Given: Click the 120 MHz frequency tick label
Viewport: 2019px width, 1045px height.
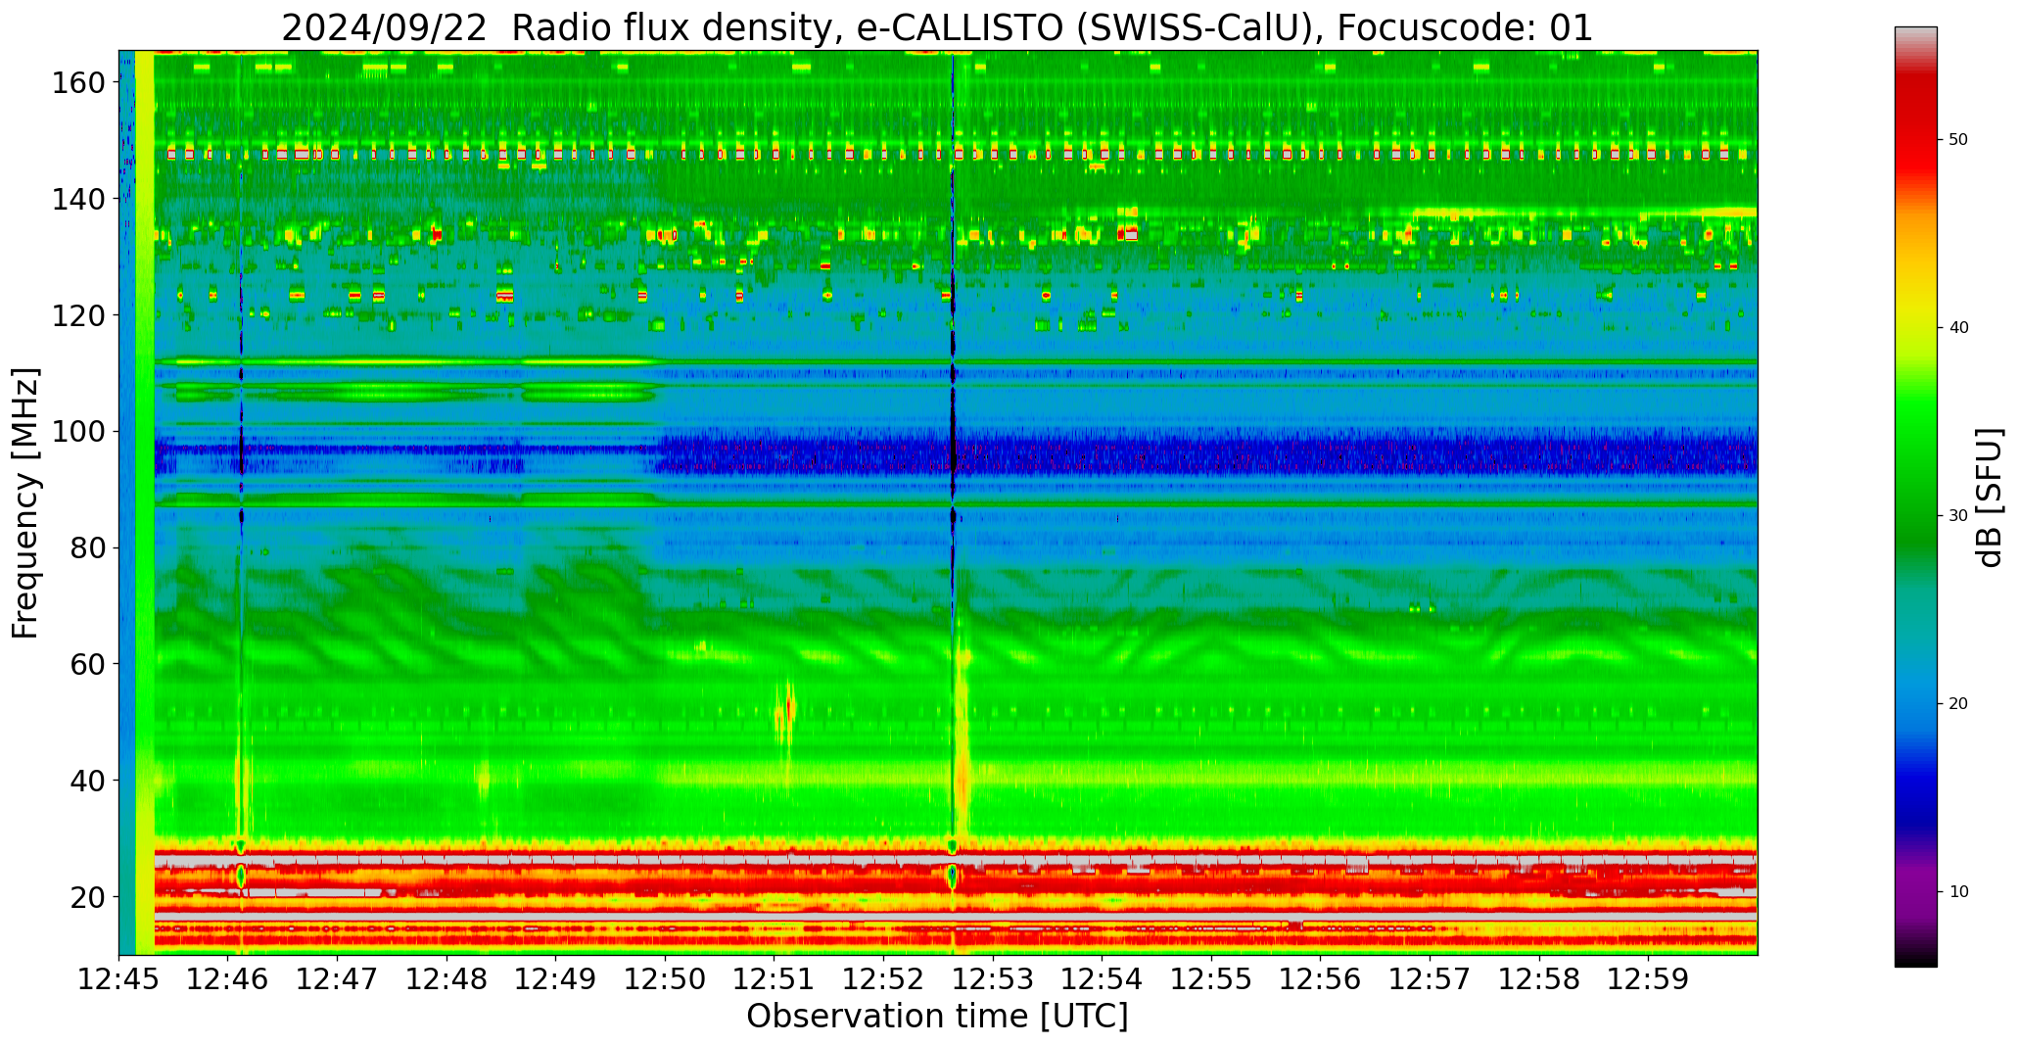Looking at the screenshot, I should (79, 315).
